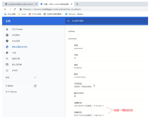
Task: Click the 高级 label in sidebar
Action: pos(8,77)
